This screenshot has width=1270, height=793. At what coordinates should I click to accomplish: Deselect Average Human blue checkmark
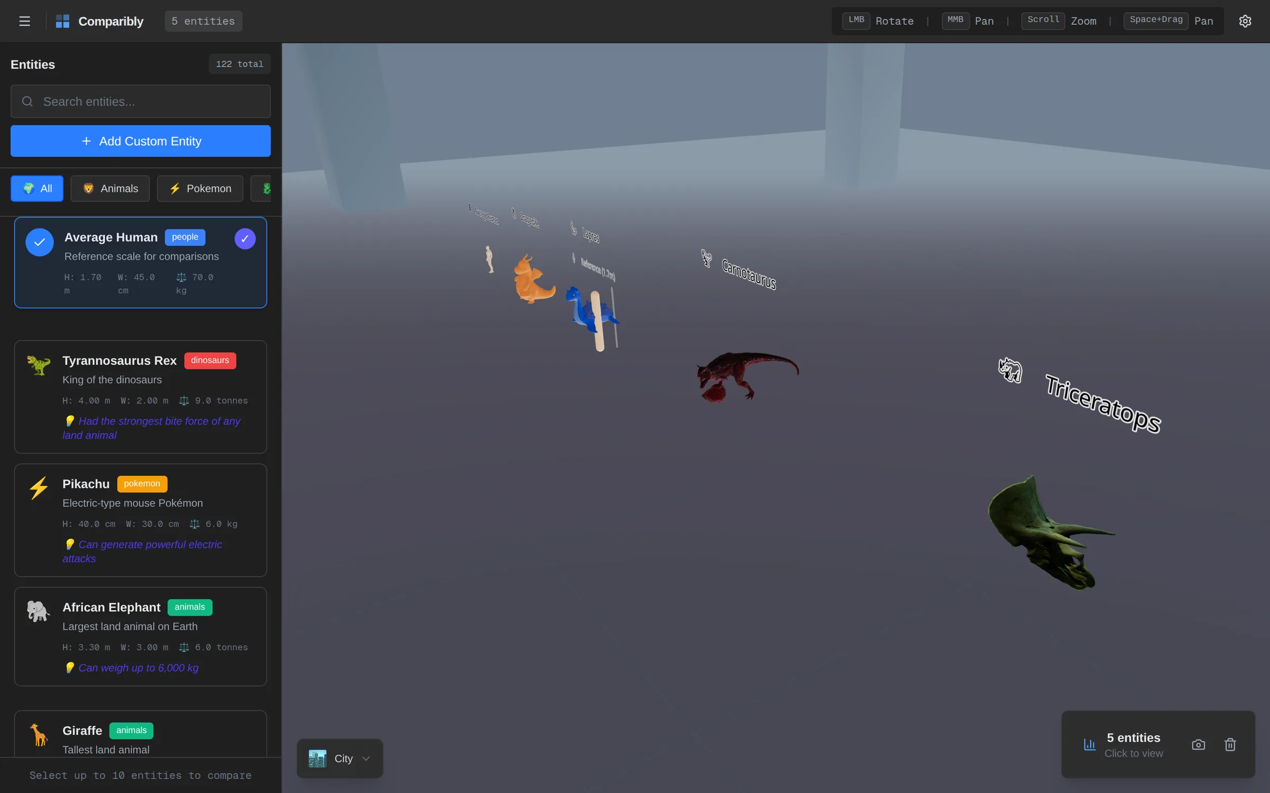[x=40, y=242]
